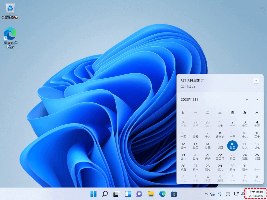Select March 31 in the calendar
The height and width of the screenshot is (200, 267).
pos(245,167)
